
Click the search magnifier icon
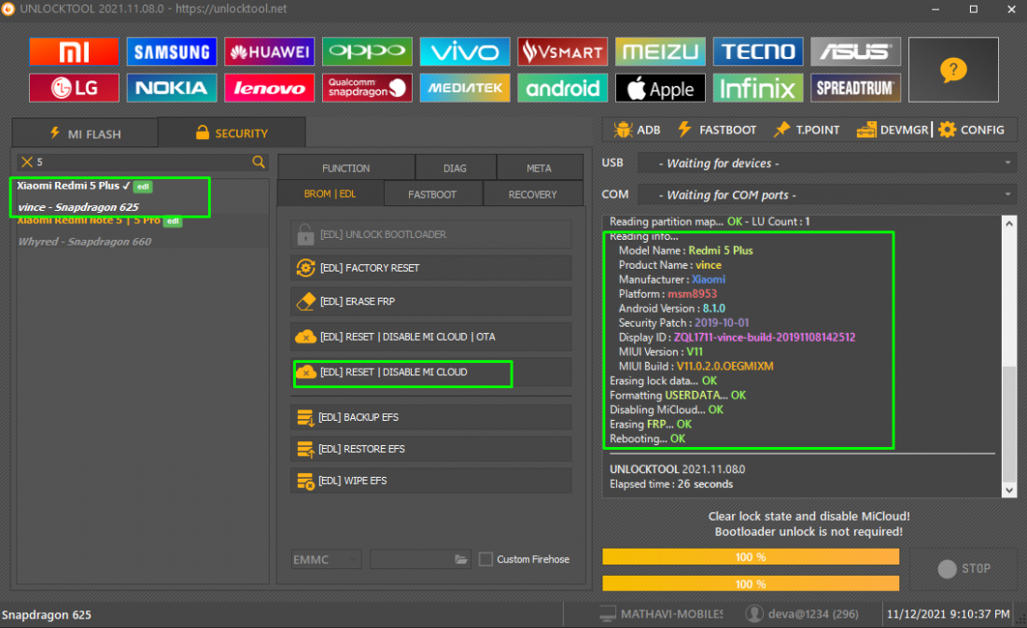click(259, 161)
